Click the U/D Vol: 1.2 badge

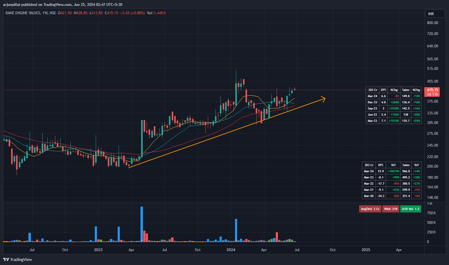(410, 209)
